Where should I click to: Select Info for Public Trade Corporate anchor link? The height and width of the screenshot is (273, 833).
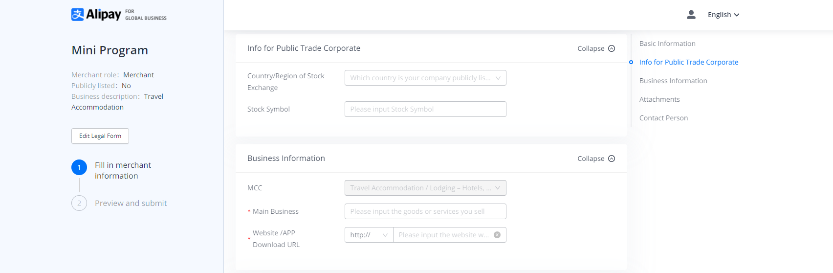coord(688,62)
